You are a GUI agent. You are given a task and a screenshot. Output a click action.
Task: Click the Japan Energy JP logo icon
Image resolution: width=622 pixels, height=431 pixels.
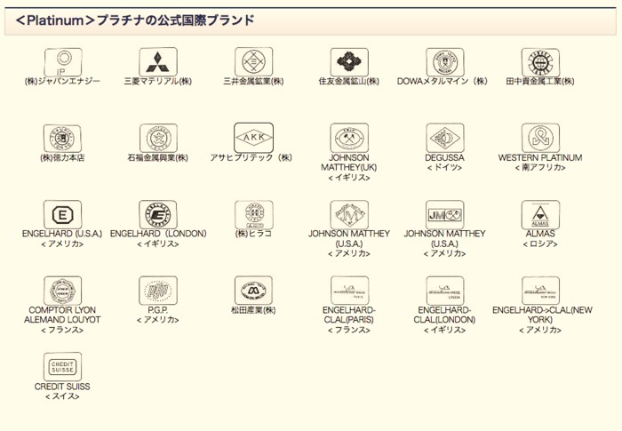tap(63, 62)
